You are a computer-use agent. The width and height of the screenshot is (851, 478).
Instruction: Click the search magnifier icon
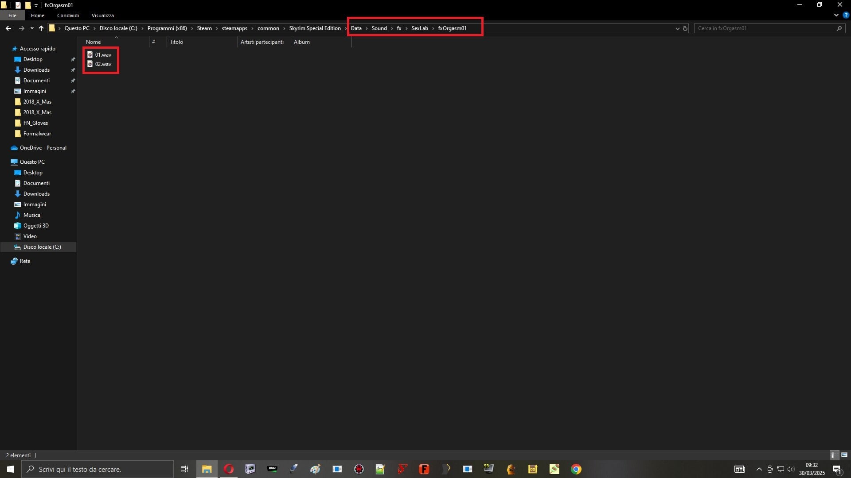[839, 28]
